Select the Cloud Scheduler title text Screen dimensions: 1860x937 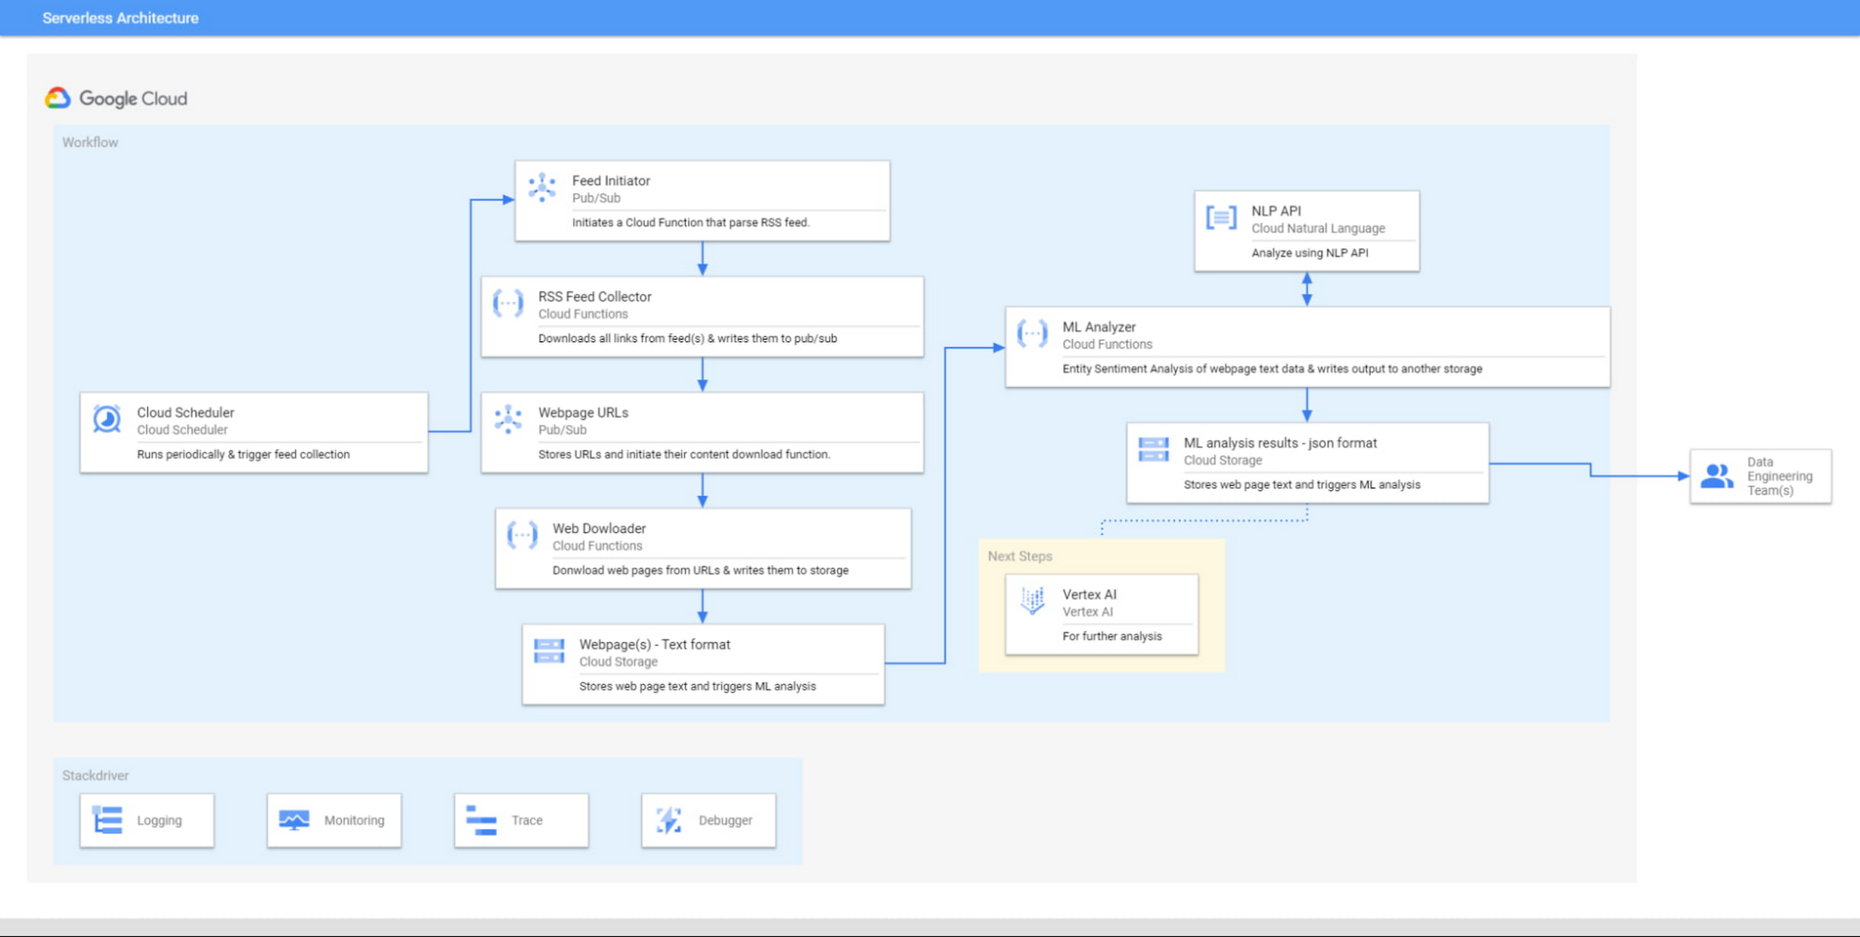click(x=185, y=412)
